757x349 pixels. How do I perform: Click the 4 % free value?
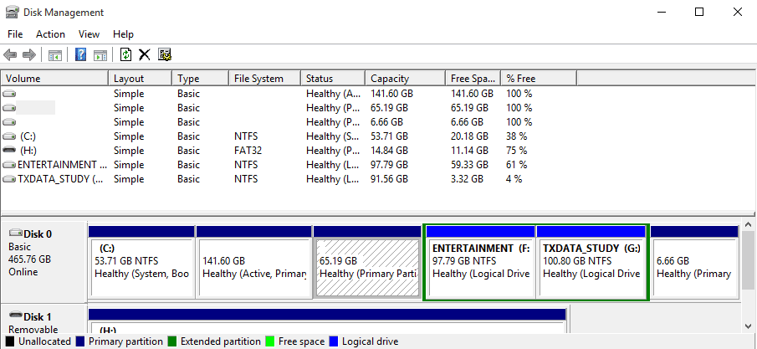click(514, 179)
